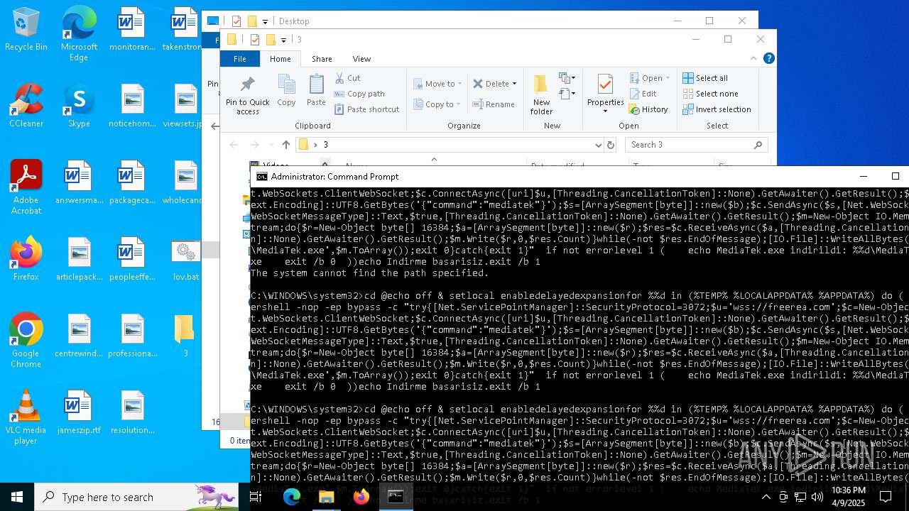909x511 pixels.
Task: Show hidden icons in system tray
Action: 766,497
